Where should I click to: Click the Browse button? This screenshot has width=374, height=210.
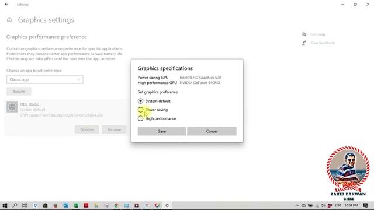(19, 92)
